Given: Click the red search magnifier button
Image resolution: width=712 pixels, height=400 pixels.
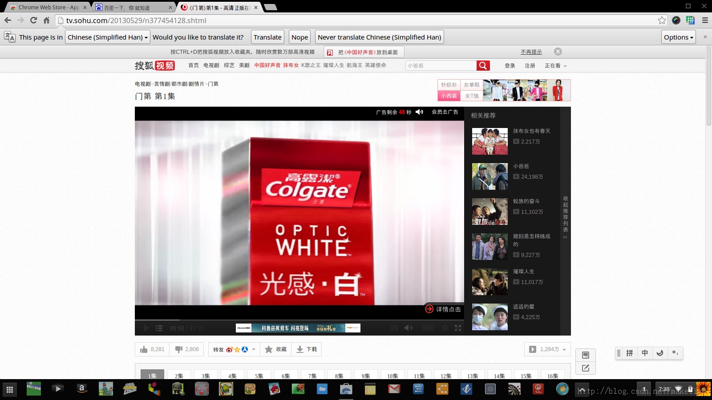Looking at the screenshot, I should click(483, 66).
